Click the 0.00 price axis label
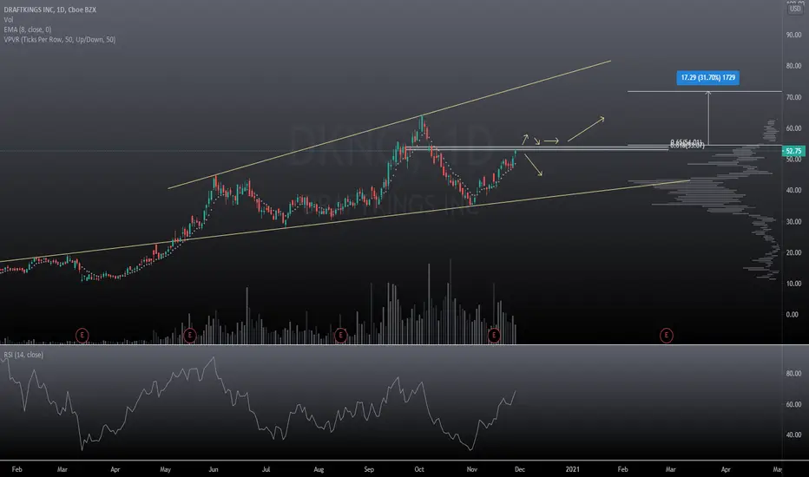The height and width of the screenshot is (477, 809). pyautogui.click(x=792, y=315)
